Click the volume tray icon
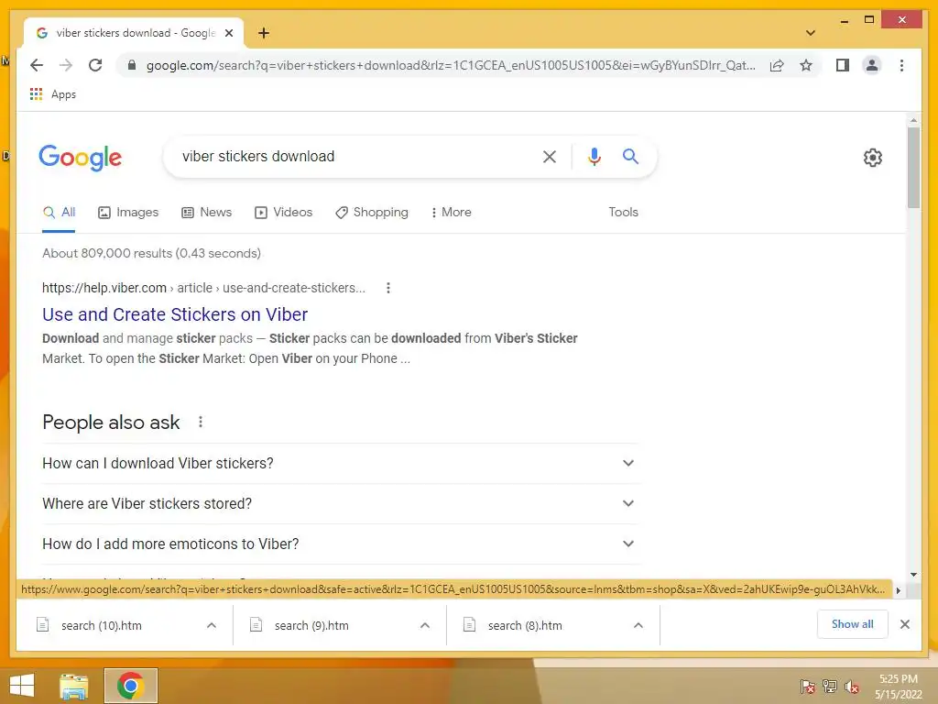Screen dimensions: 938x704 pos(852,686)
